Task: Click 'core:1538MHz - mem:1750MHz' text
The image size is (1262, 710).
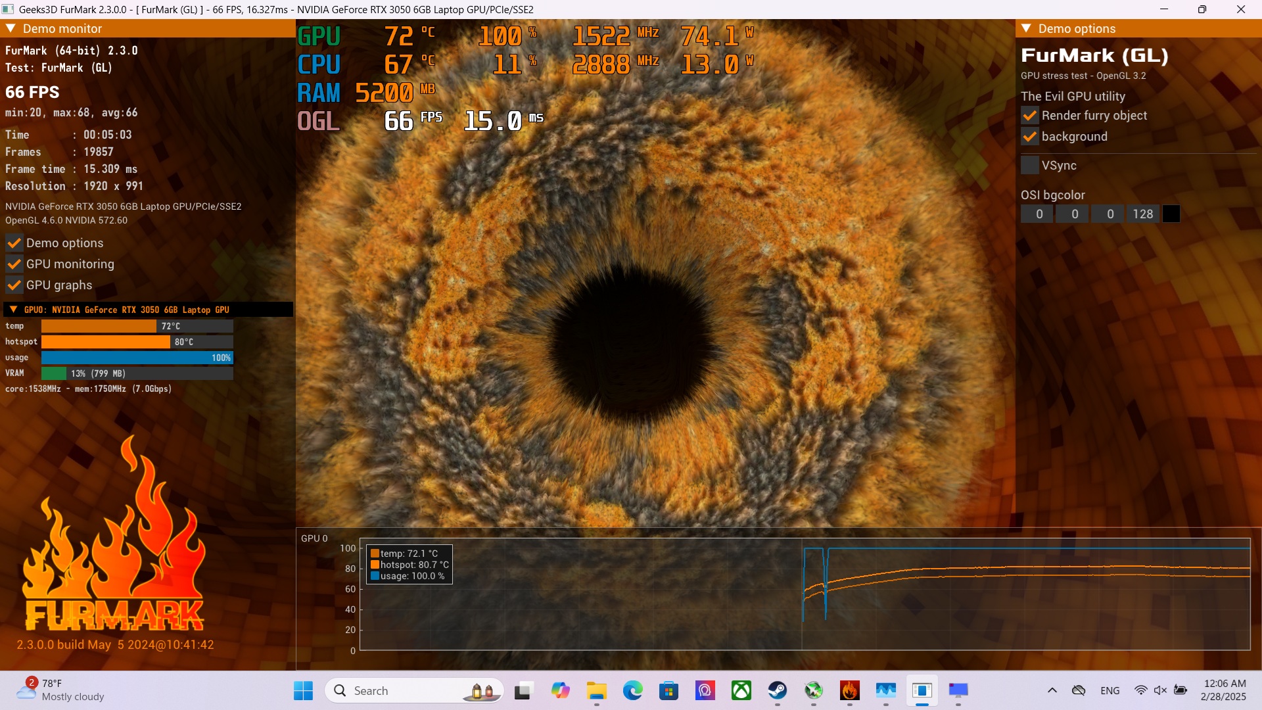Action: tap(88, 389)
